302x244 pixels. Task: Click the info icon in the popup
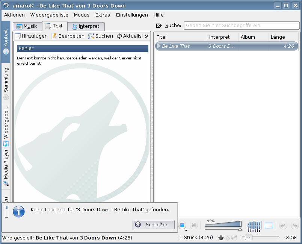click(x=19, y=211)
